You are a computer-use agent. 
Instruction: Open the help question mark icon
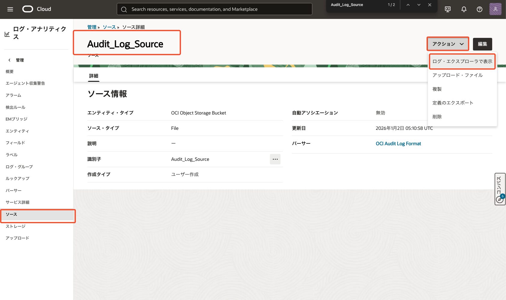(x=480, y=9)
